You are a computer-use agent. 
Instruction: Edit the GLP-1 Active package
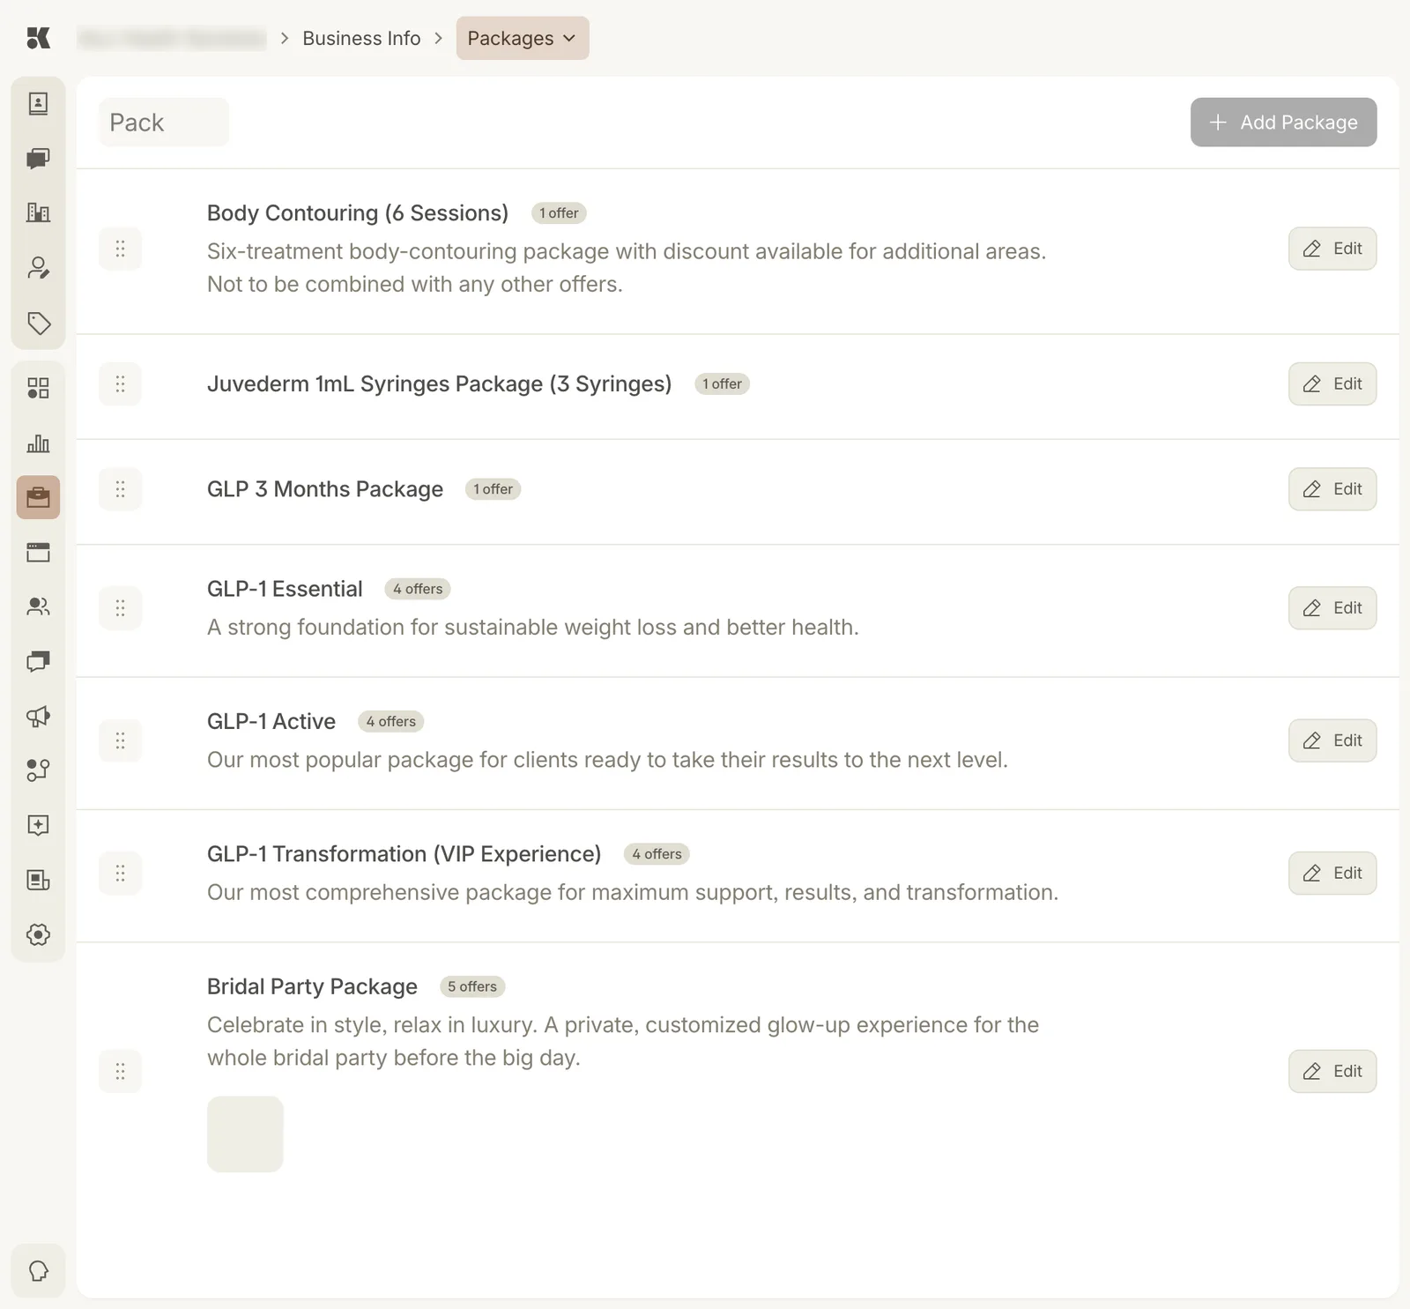tap(1332, 740)
